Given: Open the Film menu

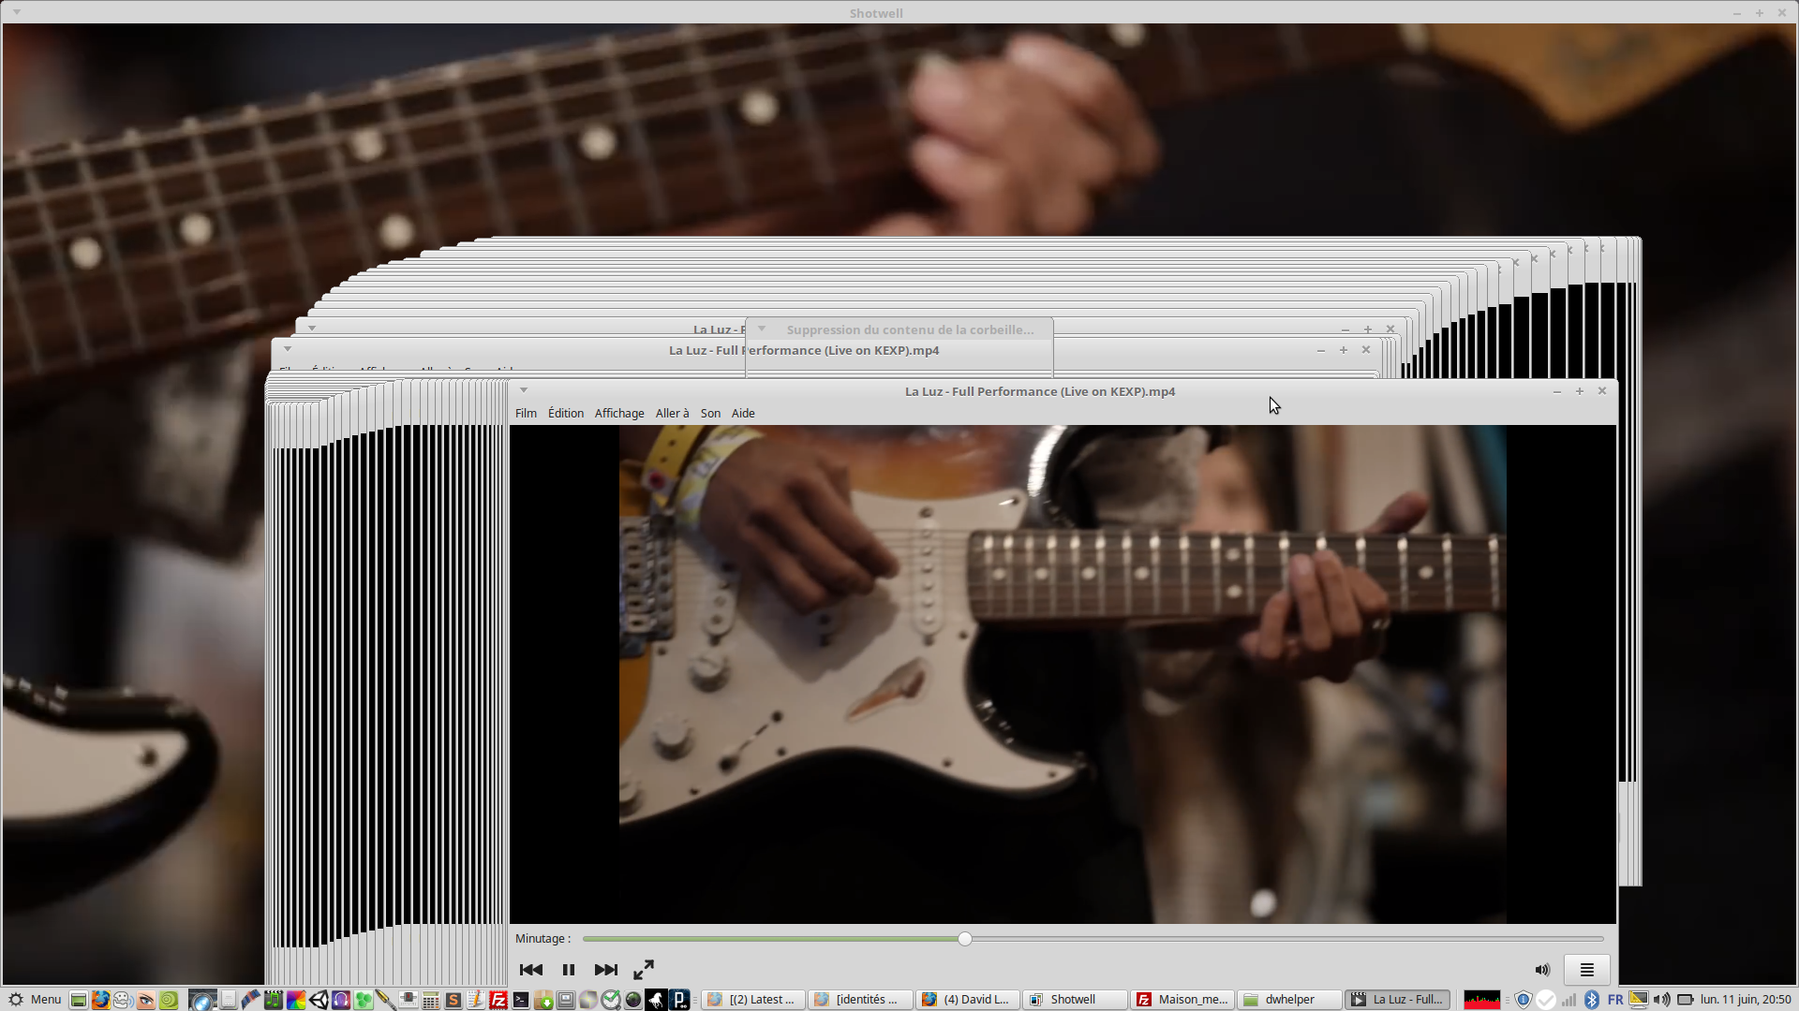Looking at the screenshot, I should pos(526,413).
